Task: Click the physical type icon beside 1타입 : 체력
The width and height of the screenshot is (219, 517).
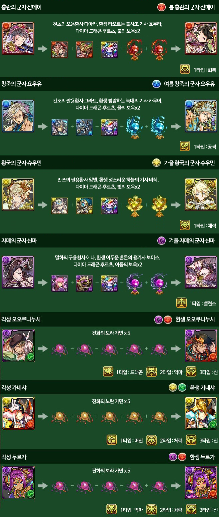Action: point(185,225)
